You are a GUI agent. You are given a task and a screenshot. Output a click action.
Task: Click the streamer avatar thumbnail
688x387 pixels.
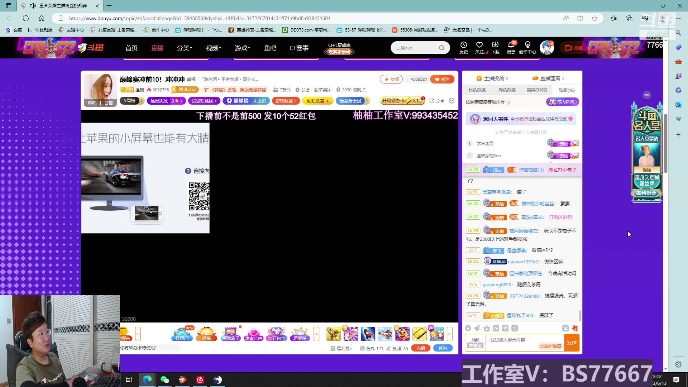click(100, 90)
